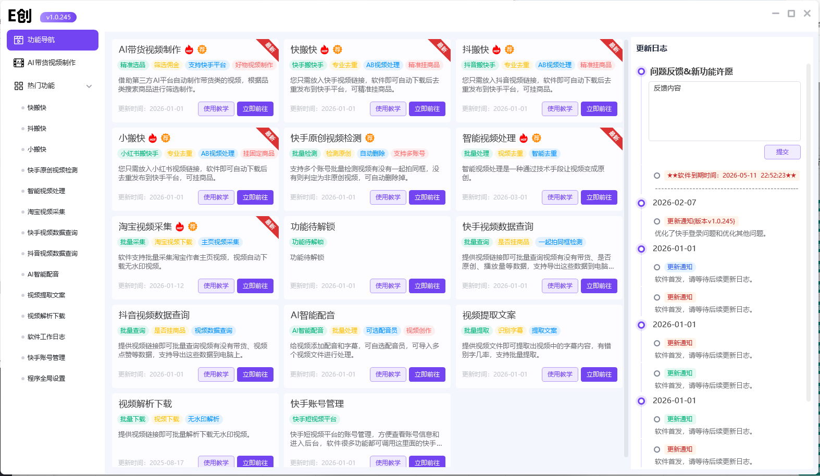
Task: Click hot flame icon on 小搬快 card
Action: tap(153, 138)
